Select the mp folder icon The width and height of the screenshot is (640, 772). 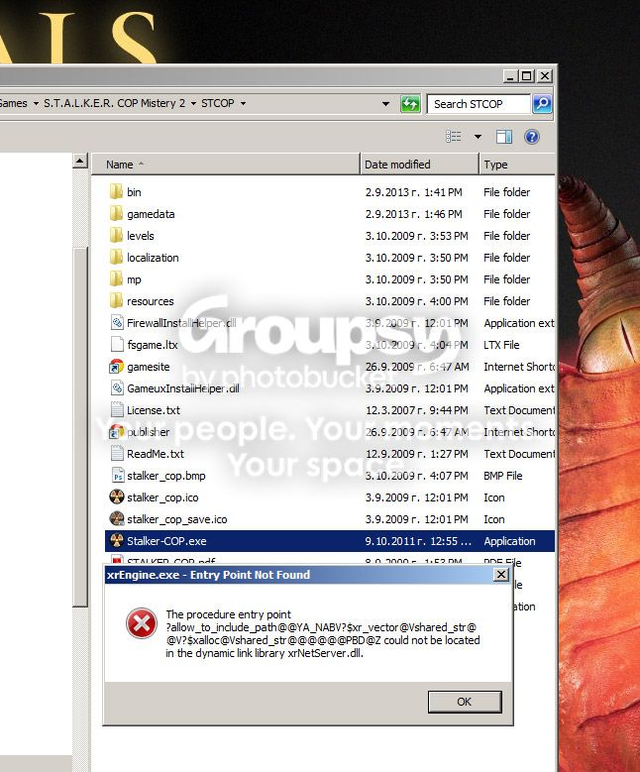(116, 278)
